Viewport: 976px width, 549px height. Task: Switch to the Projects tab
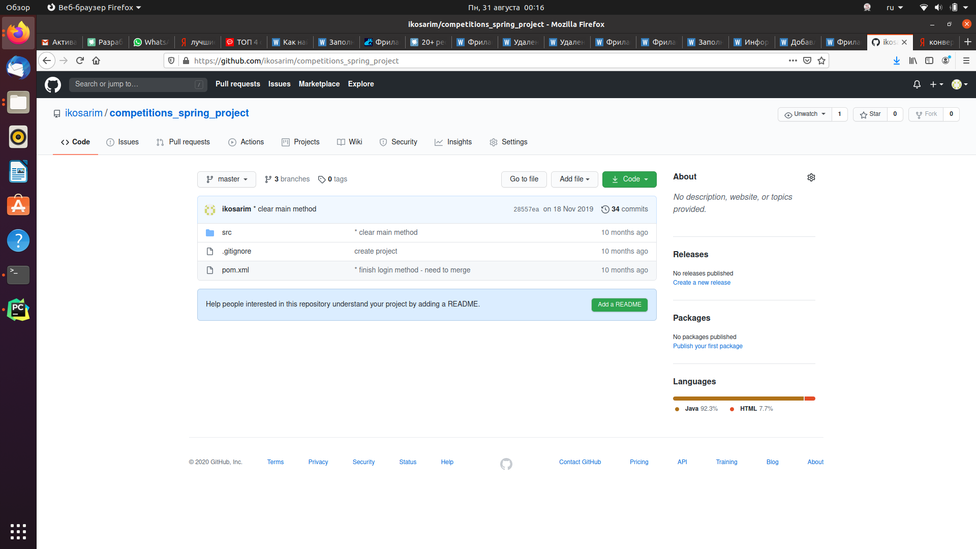(x=300, y=142)
